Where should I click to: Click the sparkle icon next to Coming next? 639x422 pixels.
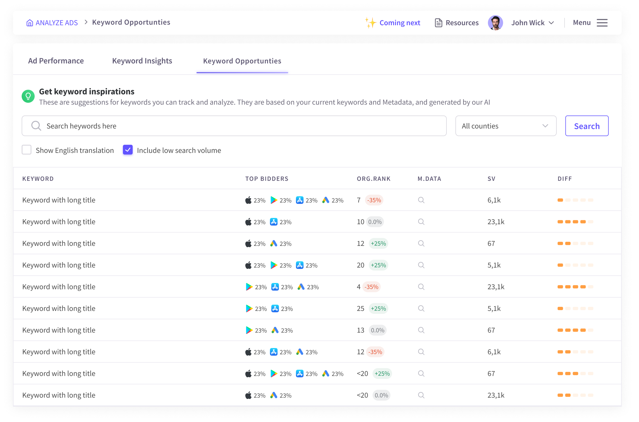[x=371, y=23]
